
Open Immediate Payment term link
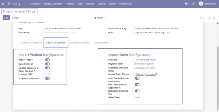[144, 64]
